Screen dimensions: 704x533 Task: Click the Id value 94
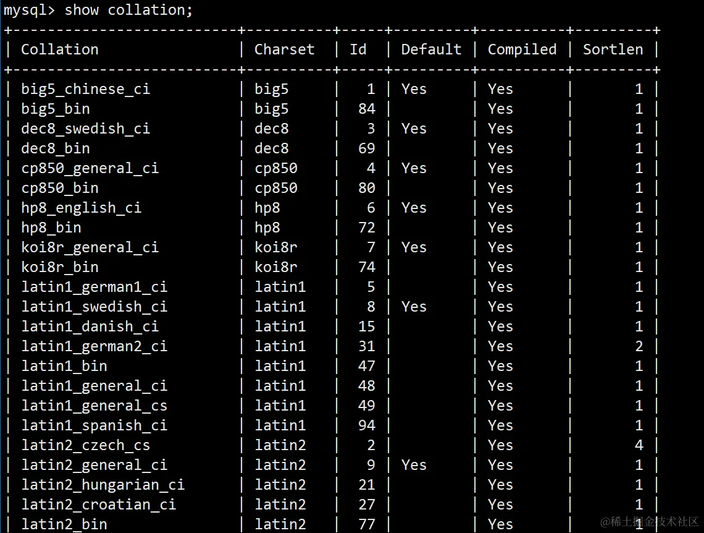pyautogui.click(x=366, y=425)
